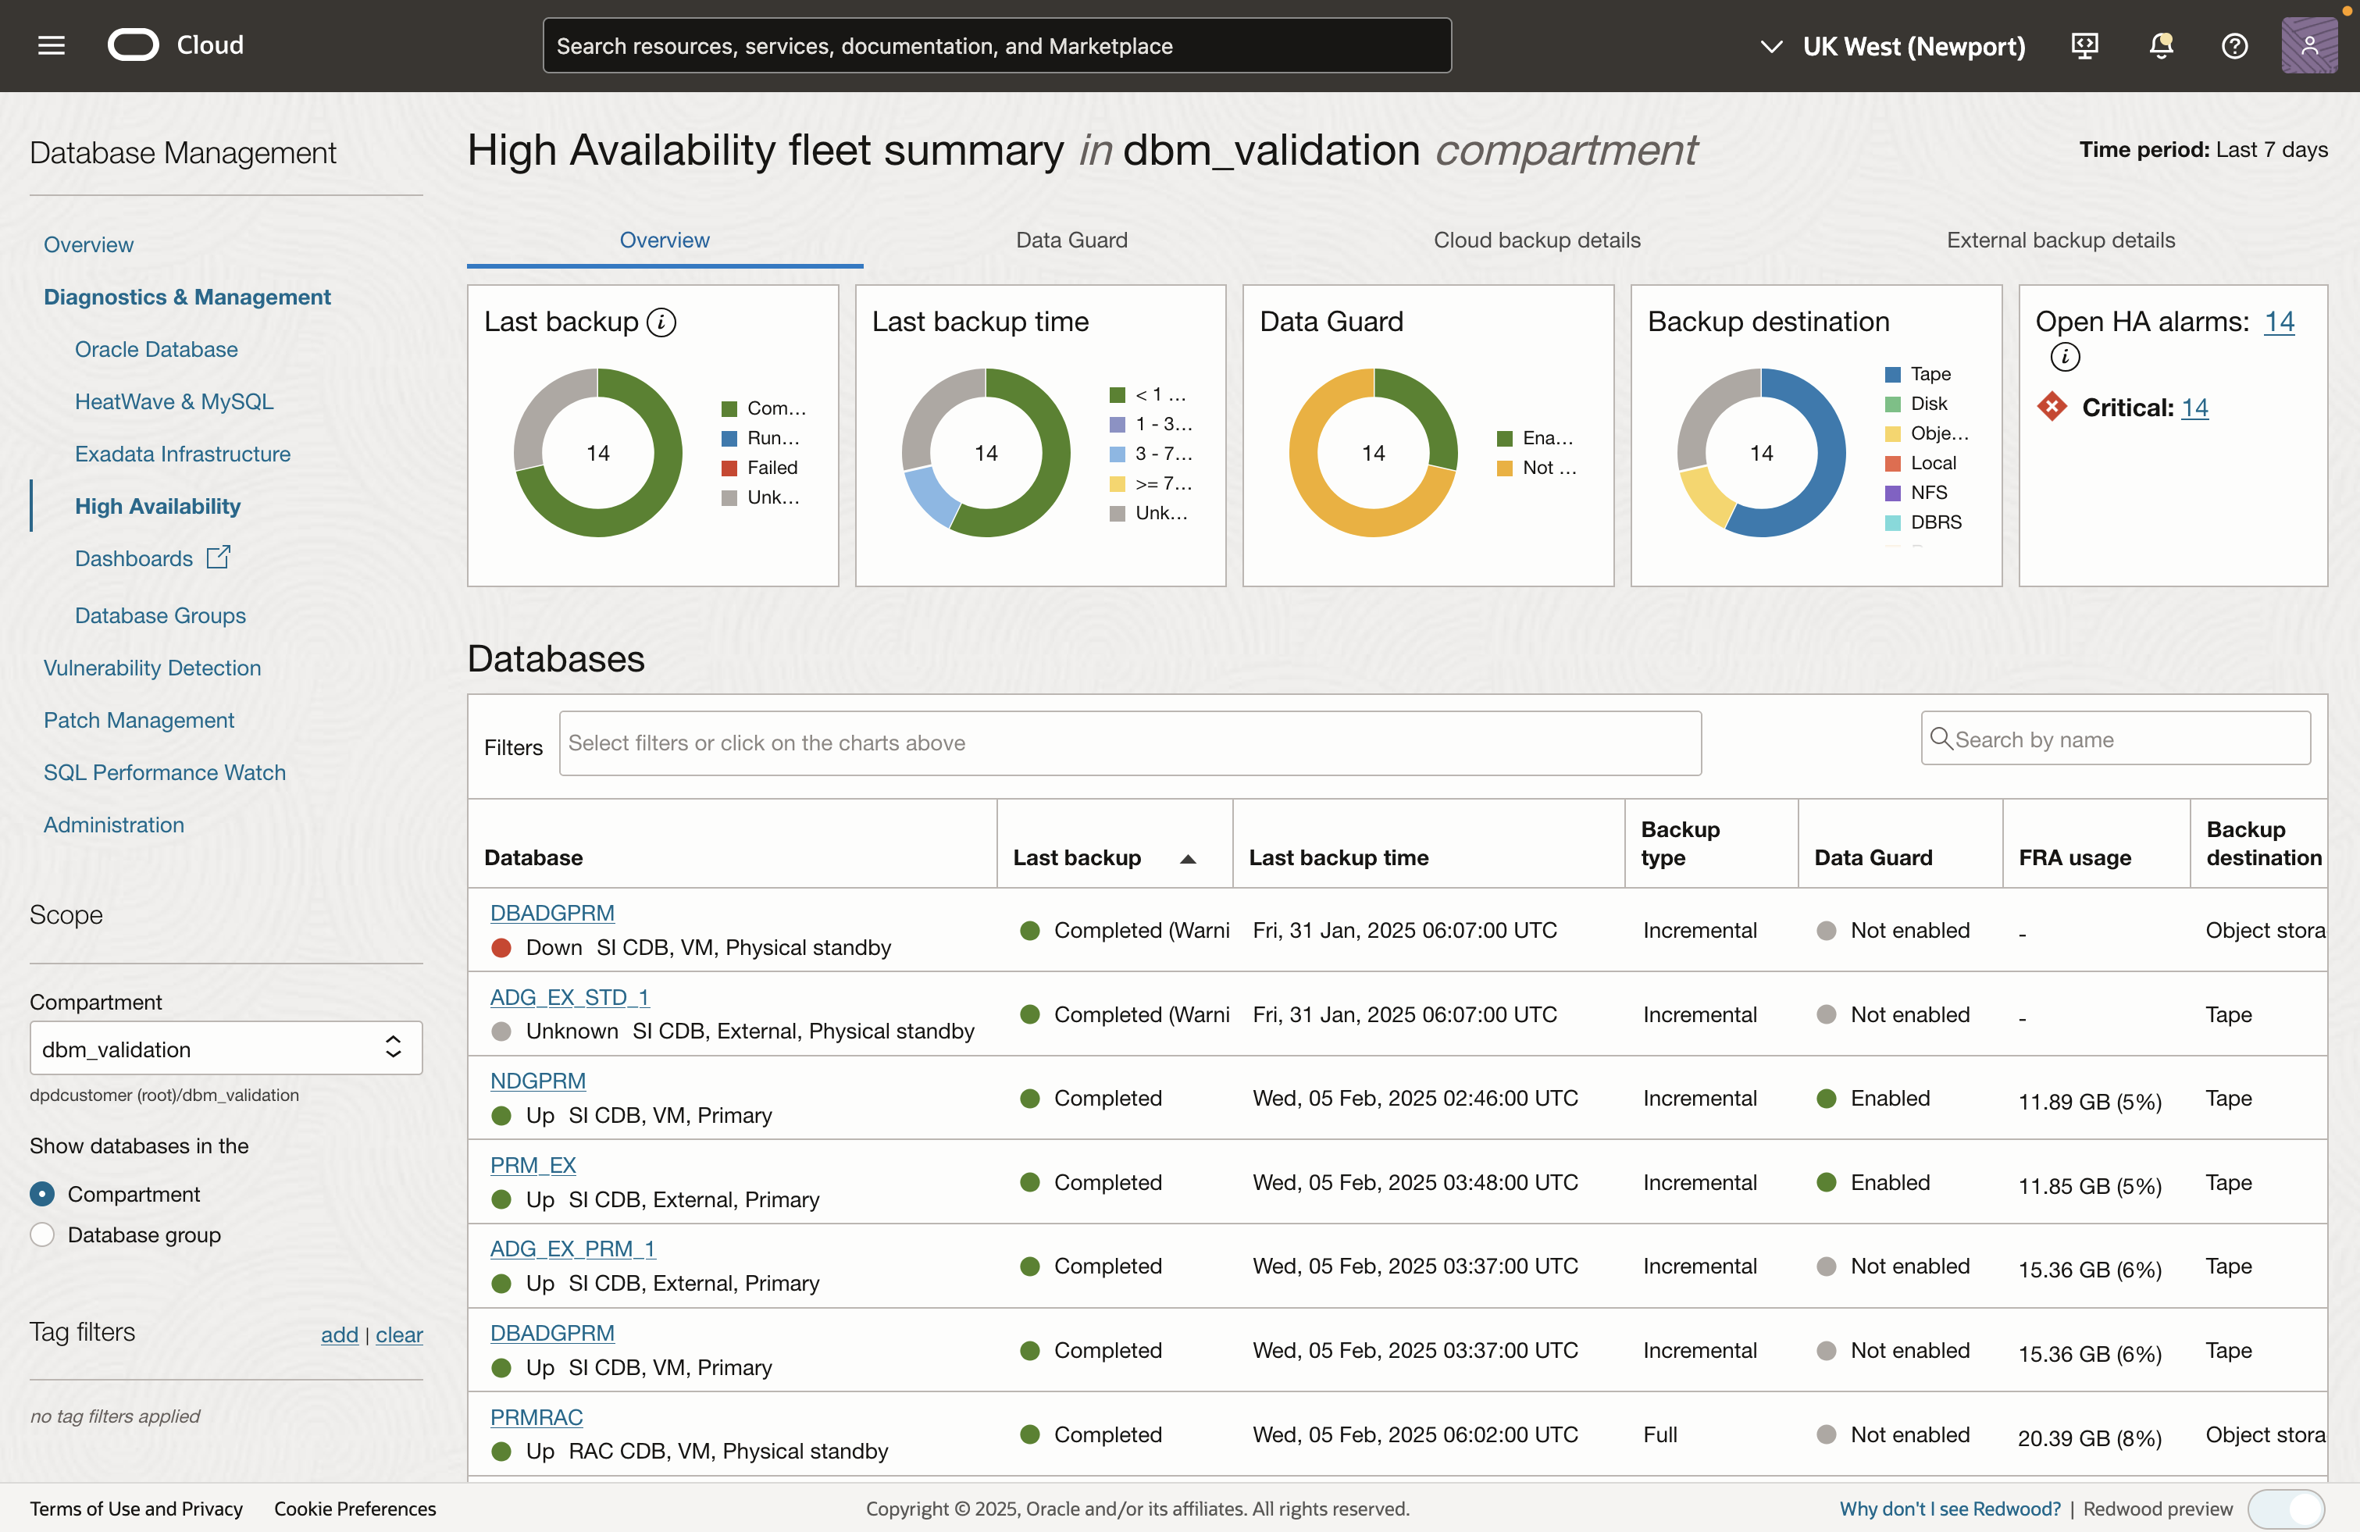This screenshot has width=2360, height=1532.
Task: Open the dbm_validation compartment dropdown
Action: click(226, 1048)
